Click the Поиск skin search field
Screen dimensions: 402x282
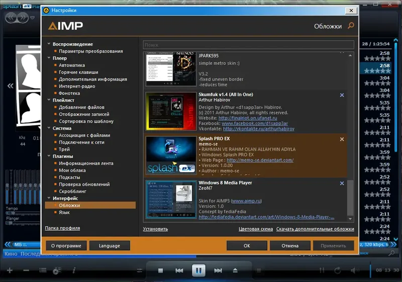click(x=248, y=45)
